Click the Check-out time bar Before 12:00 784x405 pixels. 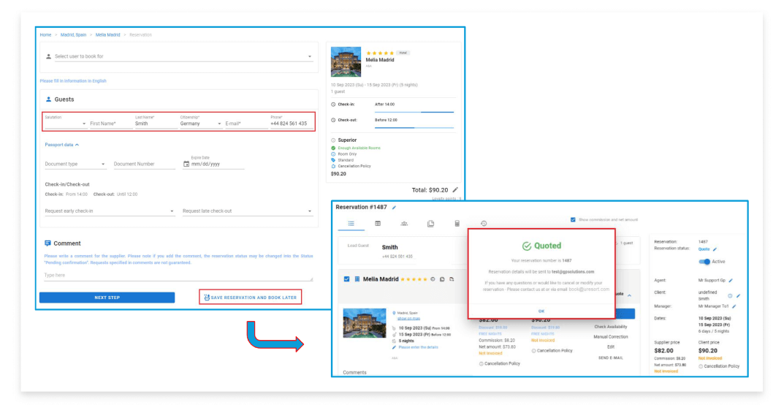click(x=414, y=127)
